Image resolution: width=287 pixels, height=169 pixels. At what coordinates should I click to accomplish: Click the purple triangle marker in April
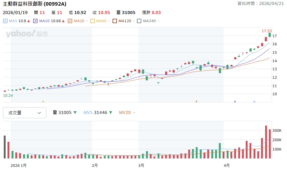235,101
